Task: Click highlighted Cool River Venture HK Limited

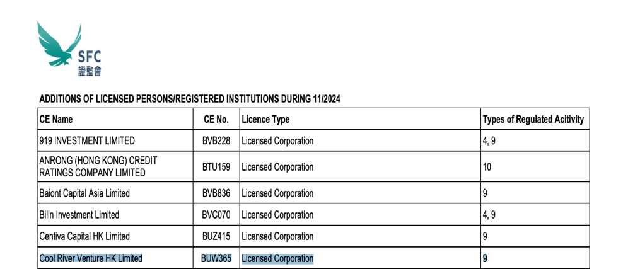Action: [x=91, y=258]
